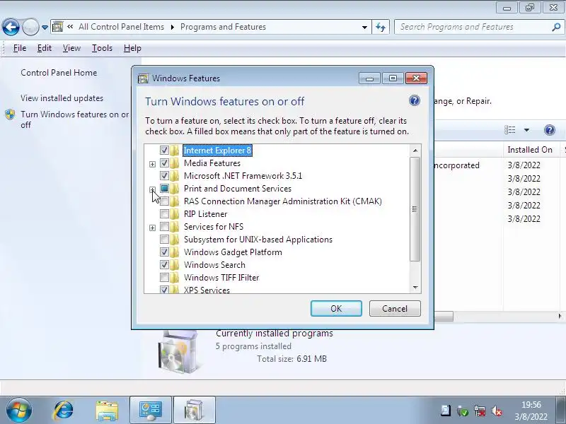Open recent pages dropdown beside Forward arrow
566x424 pixels.
coord(45,28)
